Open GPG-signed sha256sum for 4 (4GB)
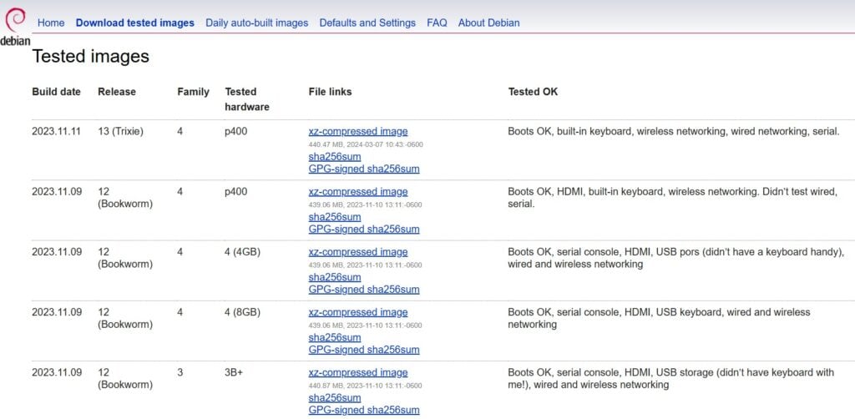 pyautogui.click(x=364, y=290)
